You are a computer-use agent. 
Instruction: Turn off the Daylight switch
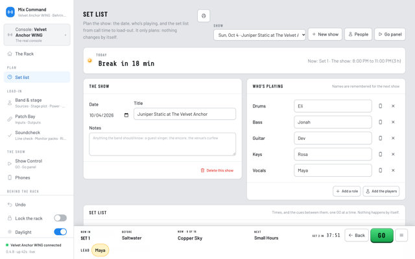point(60,232)
